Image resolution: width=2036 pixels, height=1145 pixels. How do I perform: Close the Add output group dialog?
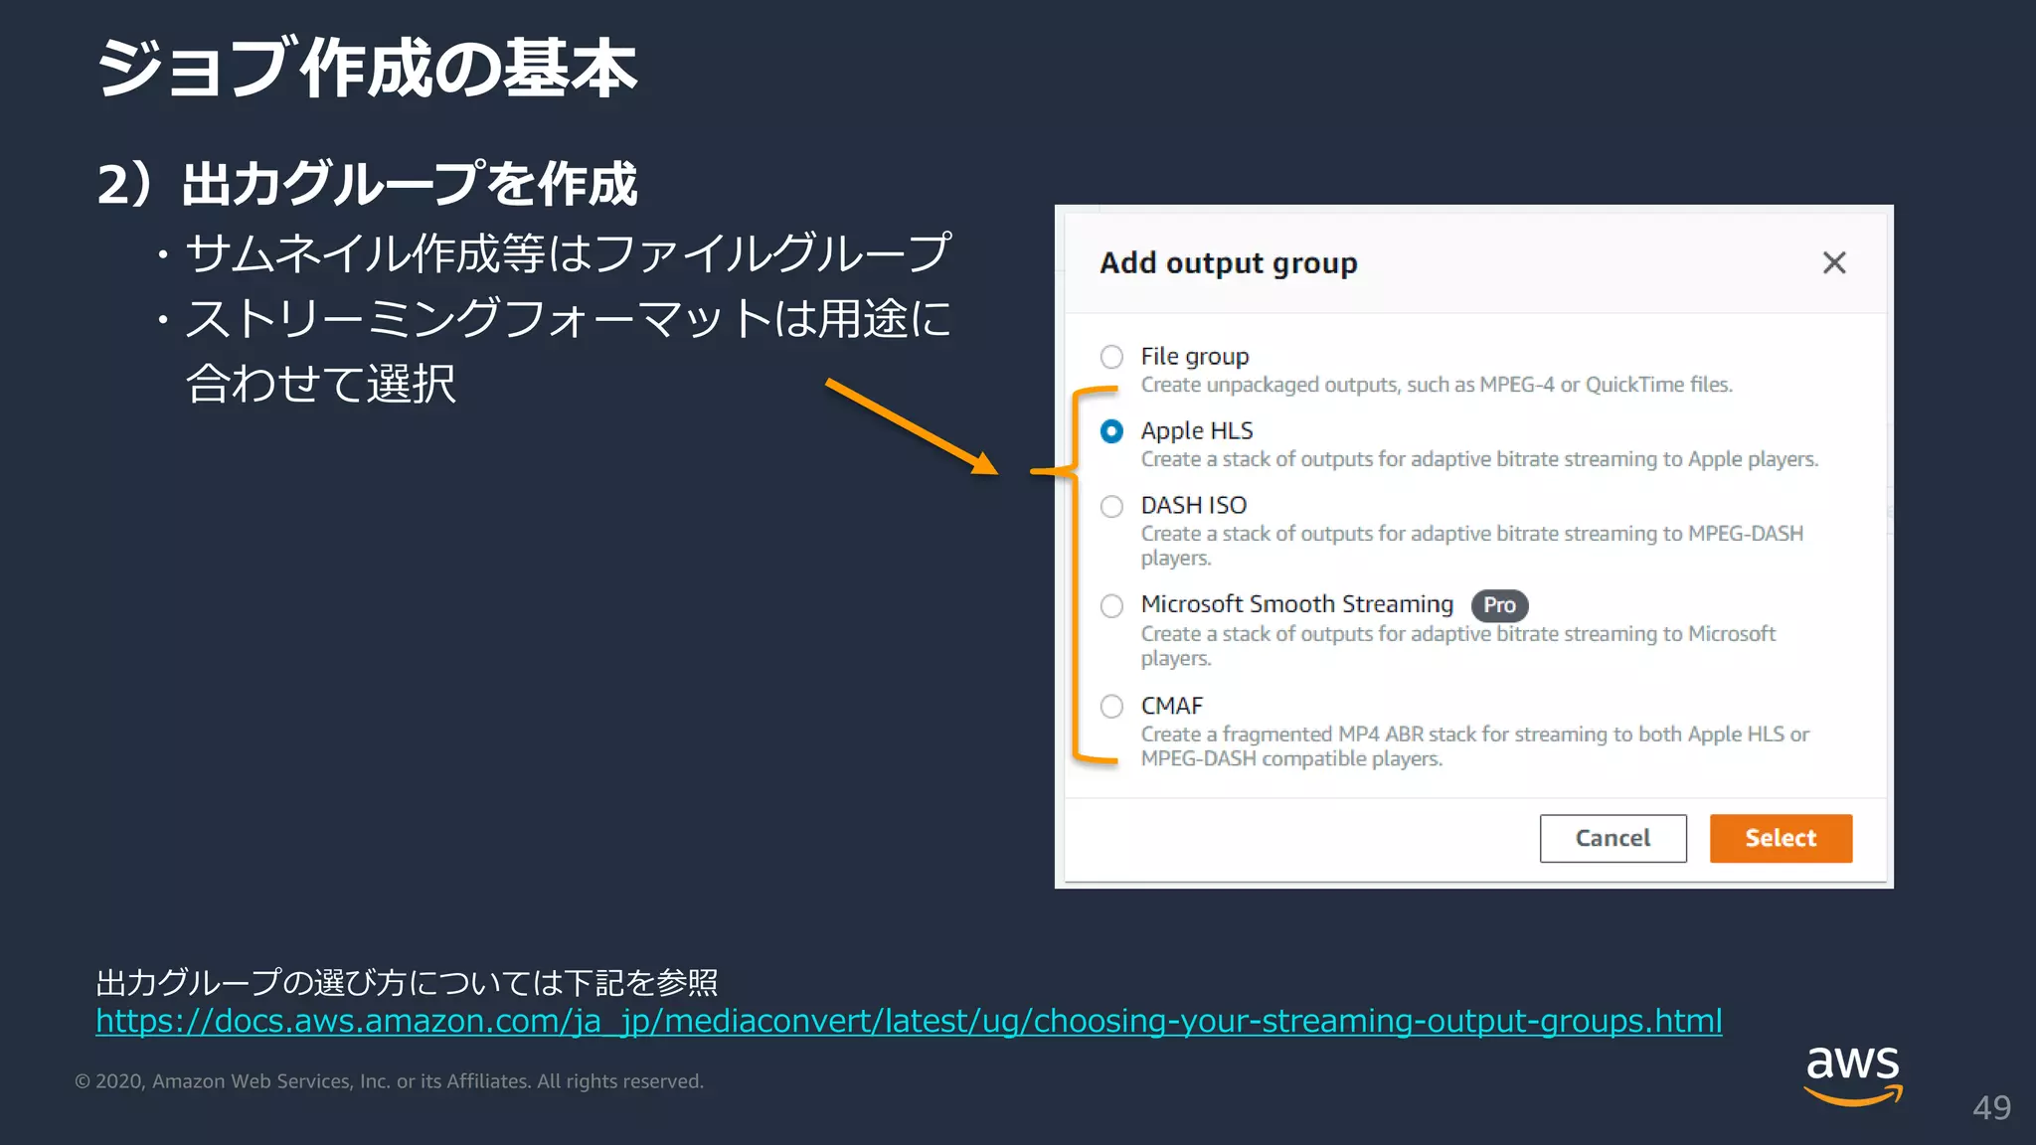point(1834,262)
